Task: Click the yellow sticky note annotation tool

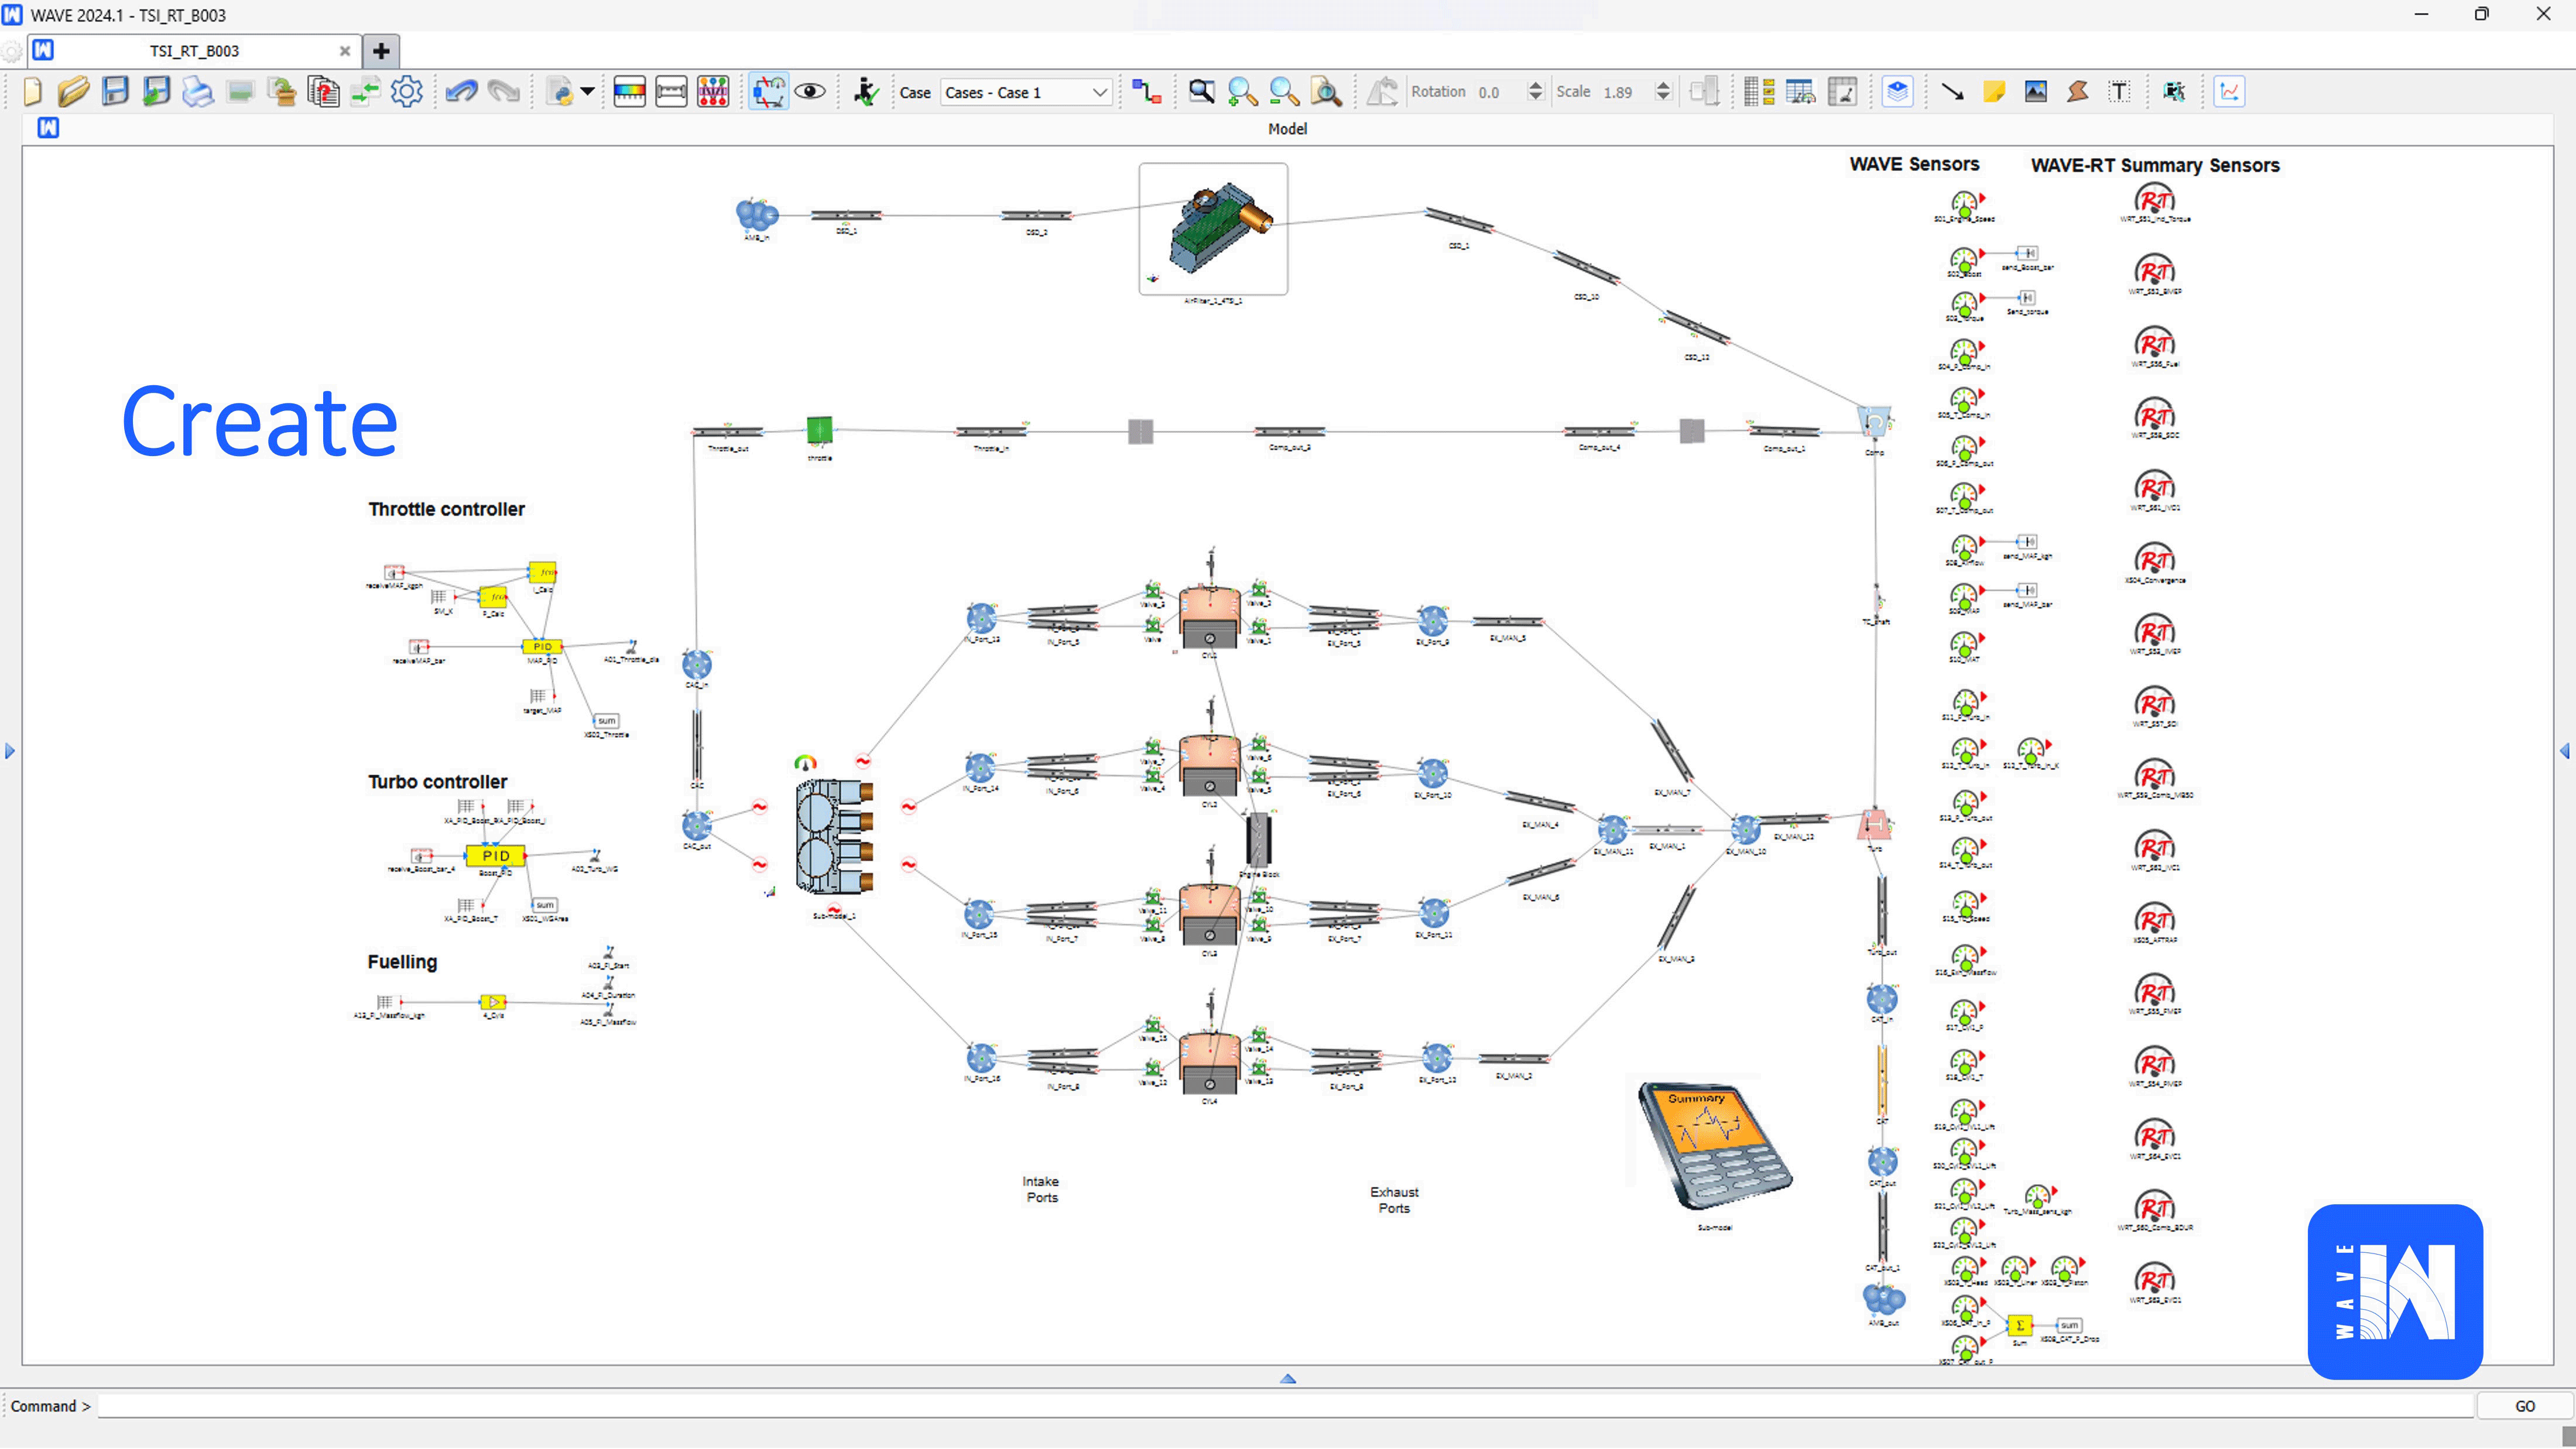Action: (1994, 92)
